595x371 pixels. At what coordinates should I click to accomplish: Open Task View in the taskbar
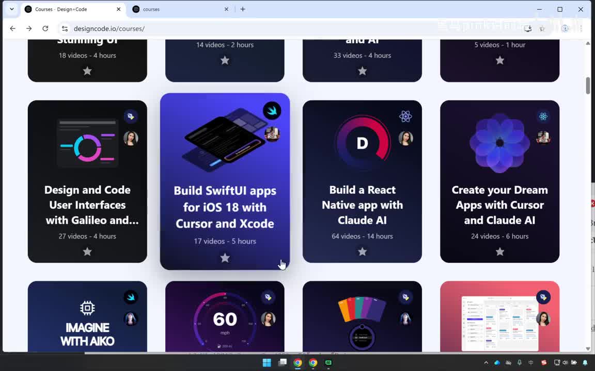pos(283,363)
